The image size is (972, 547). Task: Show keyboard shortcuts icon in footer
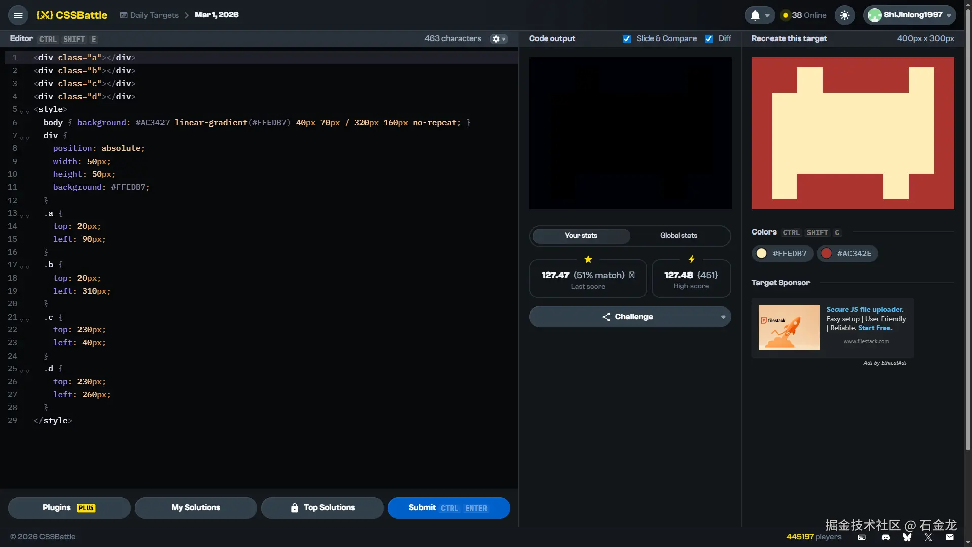[x=862, y=537]
